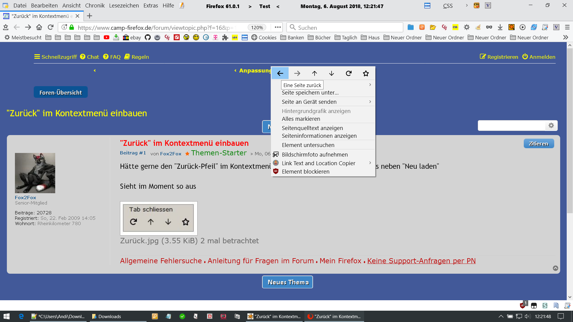
Task: Click the reload icon in context menu
Action: pyautogui.click(x=349, y=73)
